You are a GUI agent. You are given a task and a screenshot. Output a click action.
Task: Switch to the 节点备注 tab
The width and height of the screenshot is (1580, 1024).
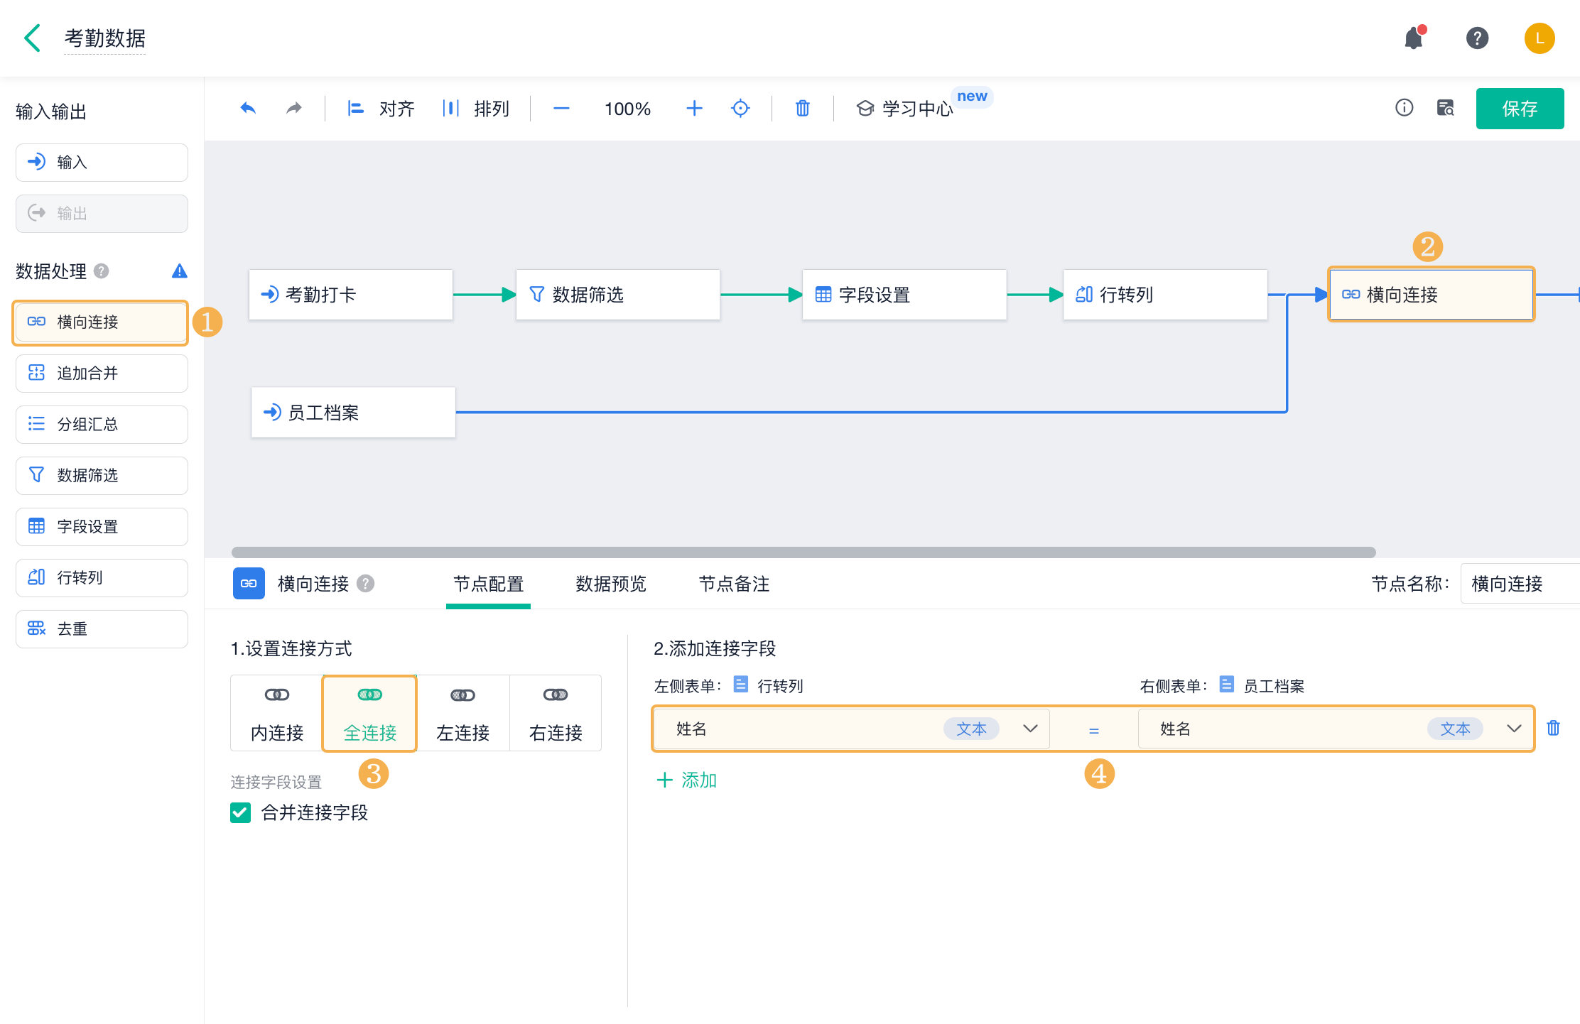click(x=734, y=584)
